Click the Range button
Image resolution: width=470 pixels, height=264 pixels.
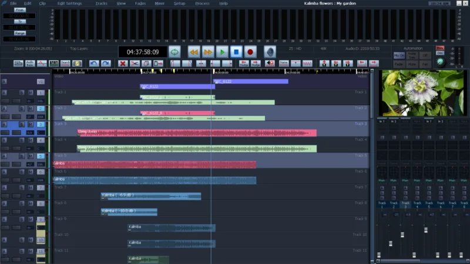pyautogui.click(x=19, y=33)
